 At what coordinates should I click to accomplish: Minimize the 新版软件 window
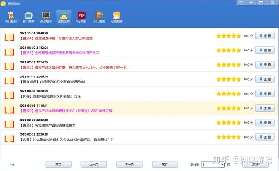251,2
